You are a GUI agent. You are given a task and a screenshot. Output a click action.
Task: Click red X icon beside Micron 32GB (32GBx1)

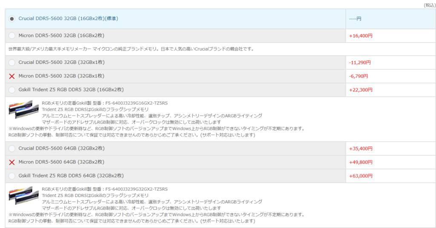[x=12, y=76]
